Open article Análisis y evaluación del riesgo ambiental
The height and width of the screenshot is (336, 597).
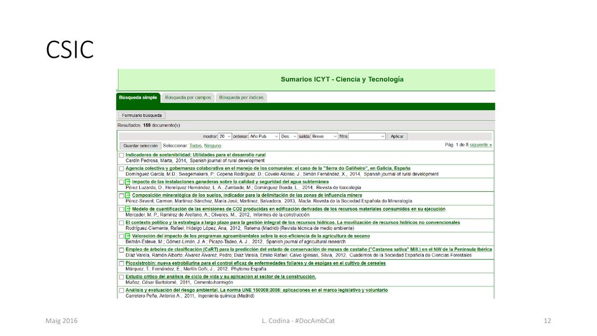(257, 290)
